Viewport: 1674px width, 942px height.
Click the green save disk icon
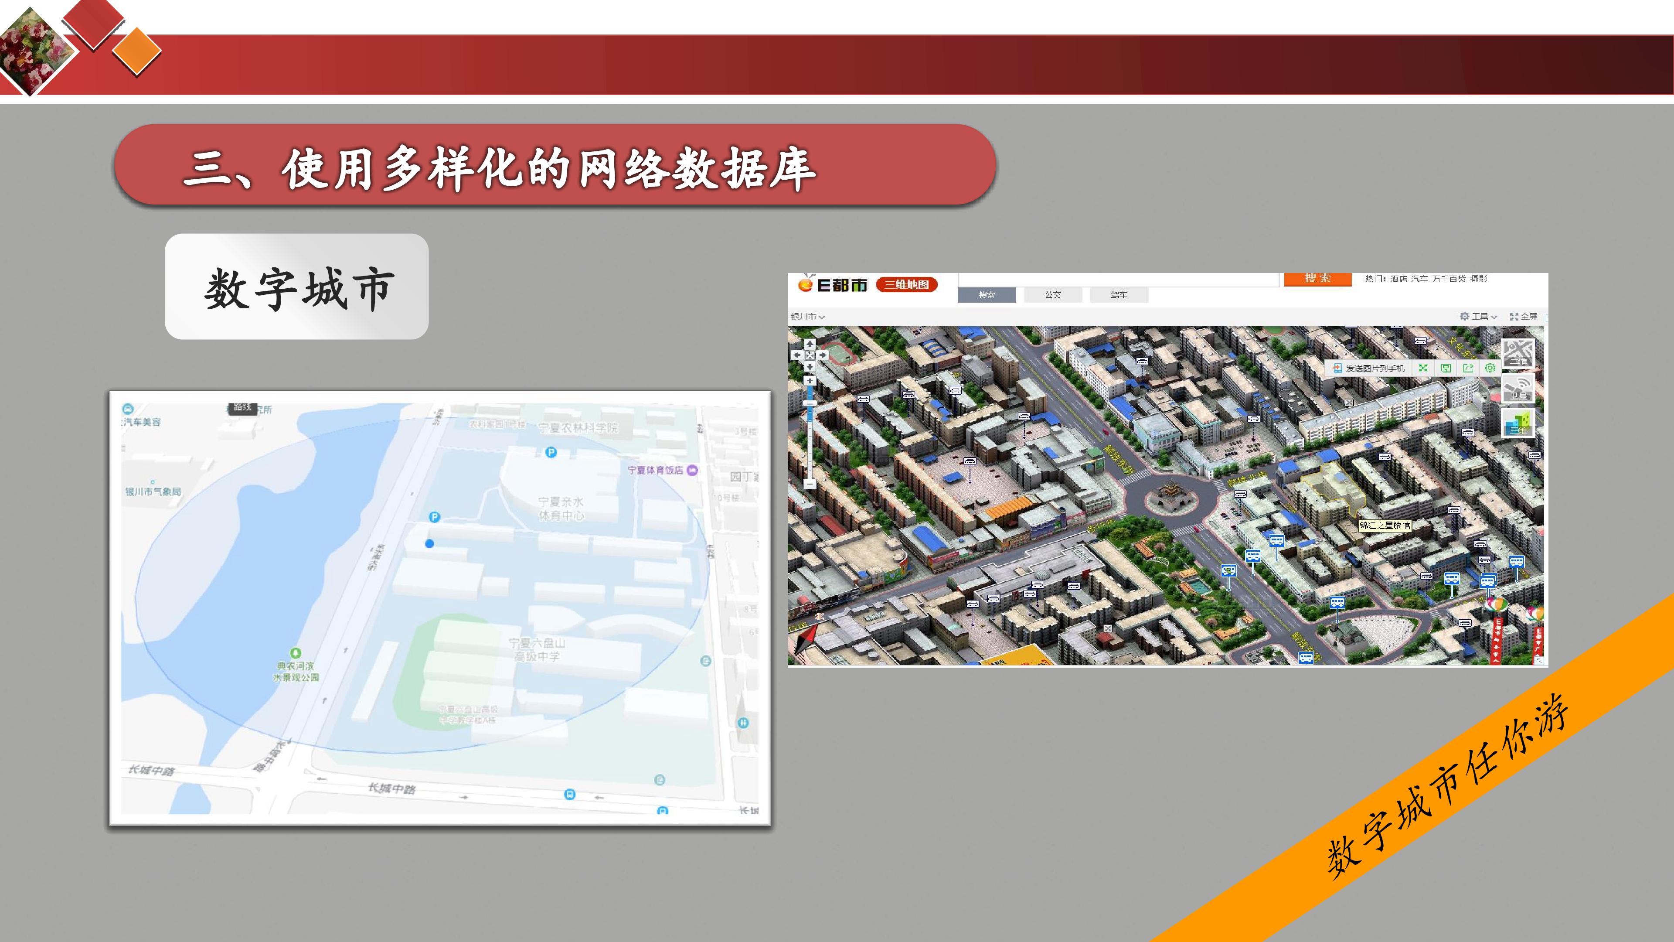point(1446,368)
